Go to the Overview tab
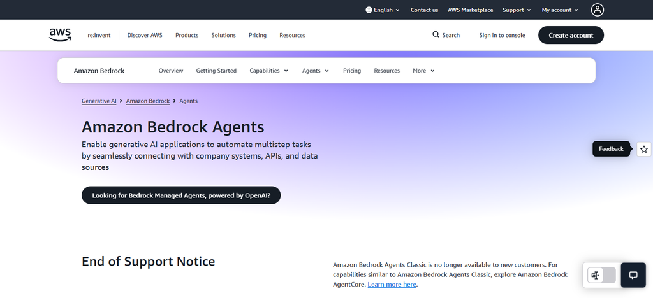 (171, 71)
